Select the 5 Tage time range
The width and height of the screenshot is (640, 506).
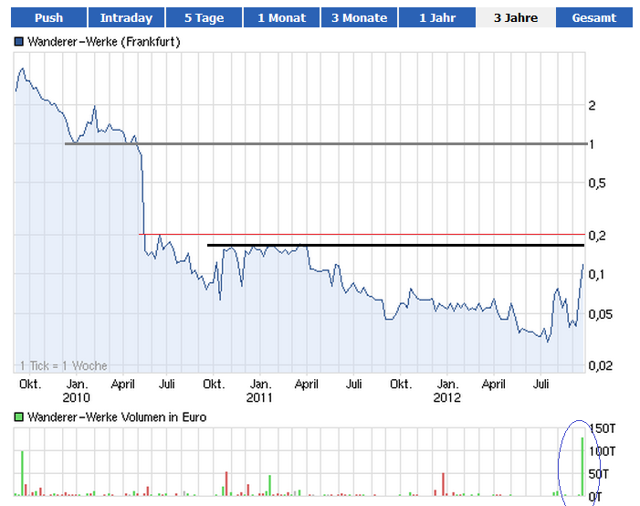pos(204,17)
